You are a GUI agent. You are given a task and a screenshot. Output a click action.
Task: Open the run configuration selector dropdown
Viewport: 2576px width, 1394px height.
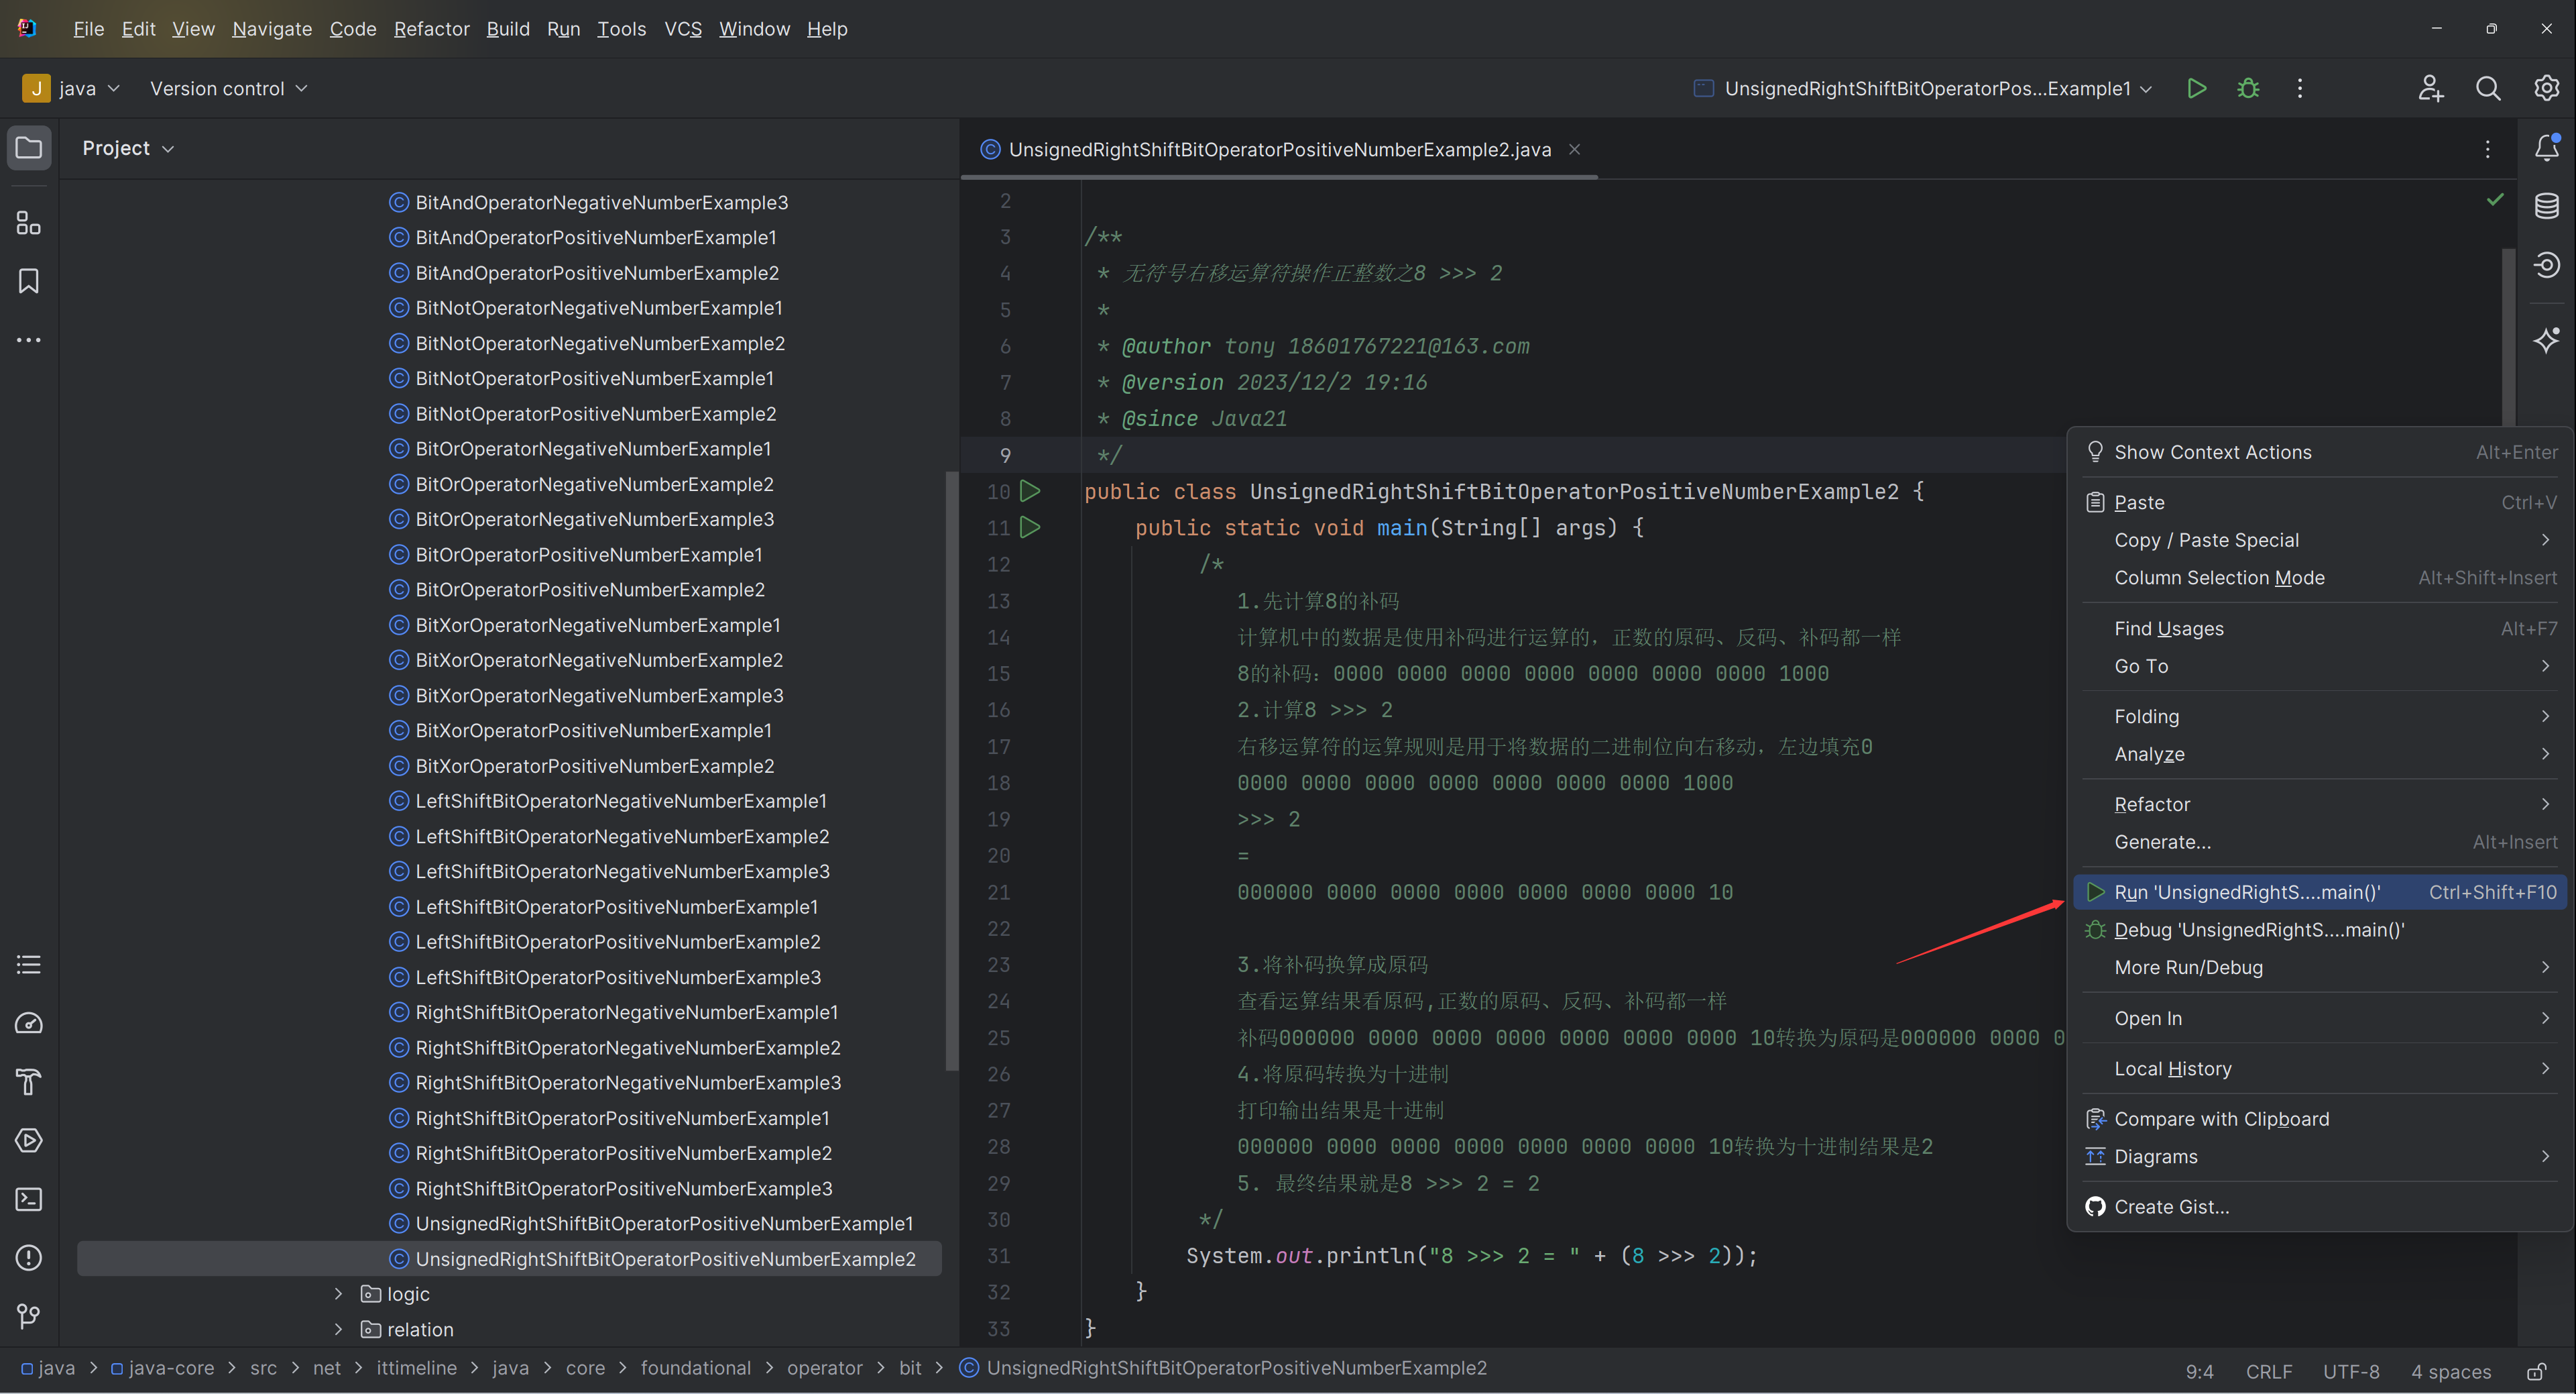[x=1923, y=88]
